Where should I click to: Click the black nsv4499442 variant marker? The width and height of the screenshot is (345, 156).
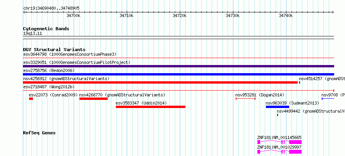tap(278, 115)
